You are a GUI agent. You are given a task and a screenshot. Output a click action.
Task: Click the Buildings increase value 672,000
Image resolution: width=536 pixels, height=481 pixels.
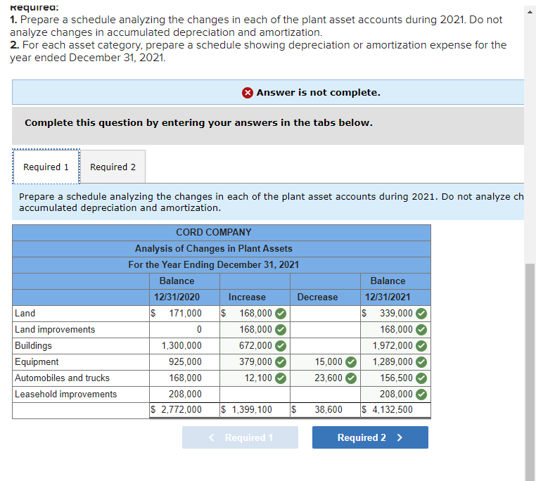(255, 346)
